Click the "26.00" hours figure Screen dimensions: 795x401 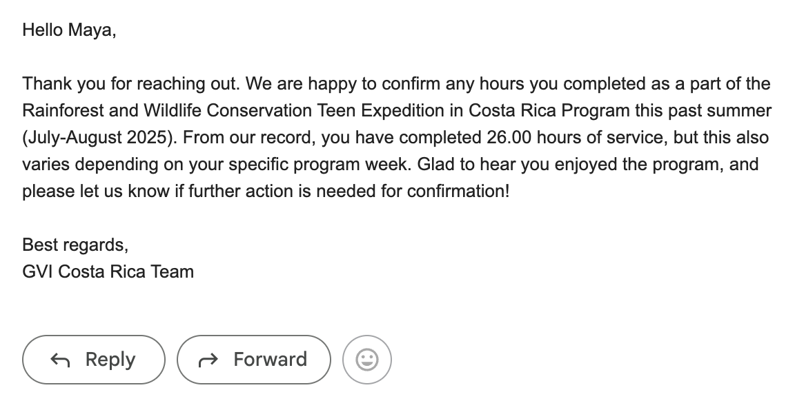click(507, 137)
